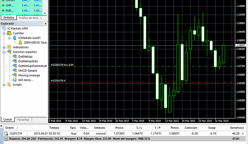Switch to the Favoritos tab
The width and height of the screenshot is (248, 144).
point(23,120)
